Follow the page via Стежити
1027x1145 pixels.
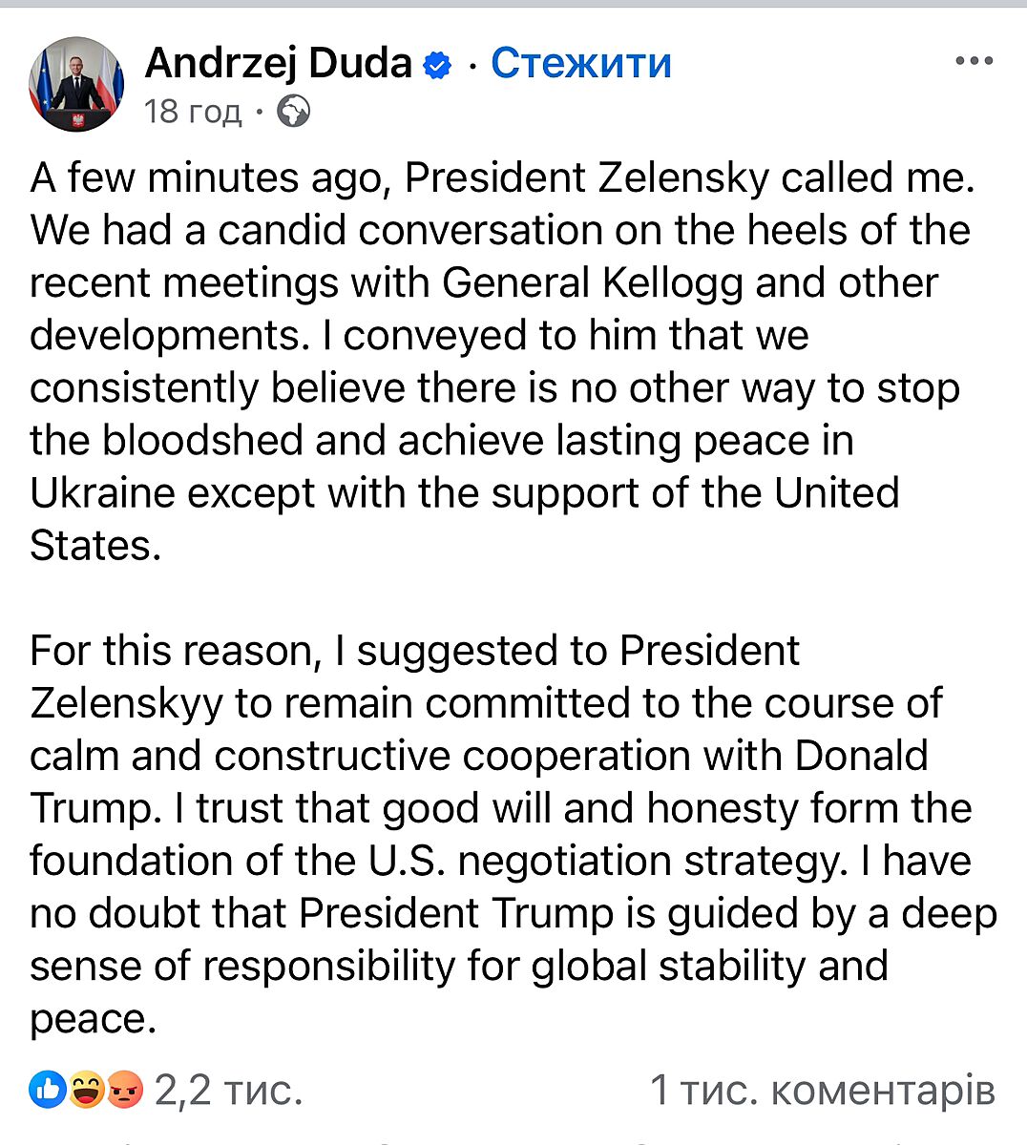point(581,63)
